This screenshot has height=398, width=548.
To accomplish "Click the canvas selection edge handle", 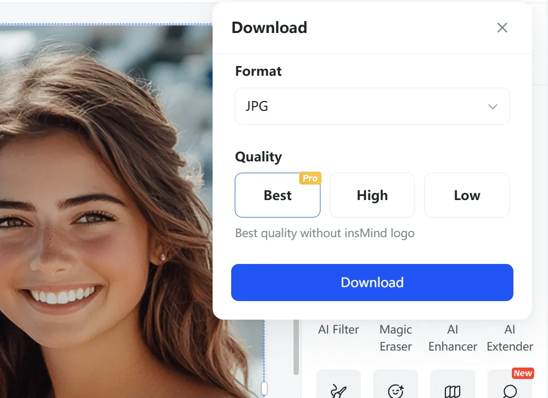I will point(264,388).
